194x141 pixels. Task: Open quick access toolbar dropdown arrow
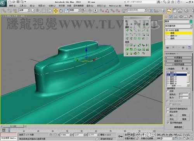point(25,2)
